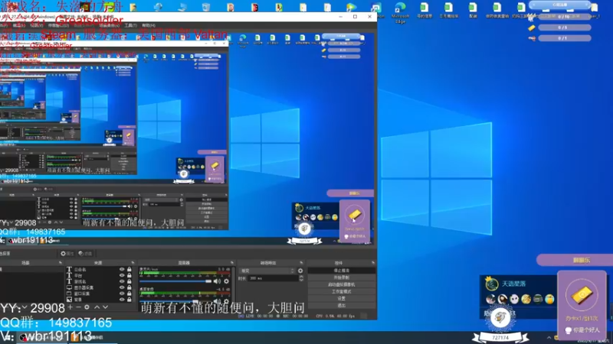This screenshot has width=613, height=344.
Task: Click the window icon of the 窗口采集 source
Action: tap(69, 294)
